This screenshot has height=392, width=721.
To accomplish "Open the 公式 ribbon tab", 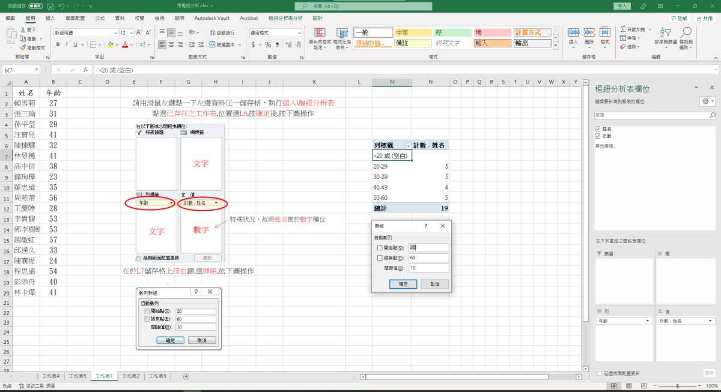I will coord(100,19).
